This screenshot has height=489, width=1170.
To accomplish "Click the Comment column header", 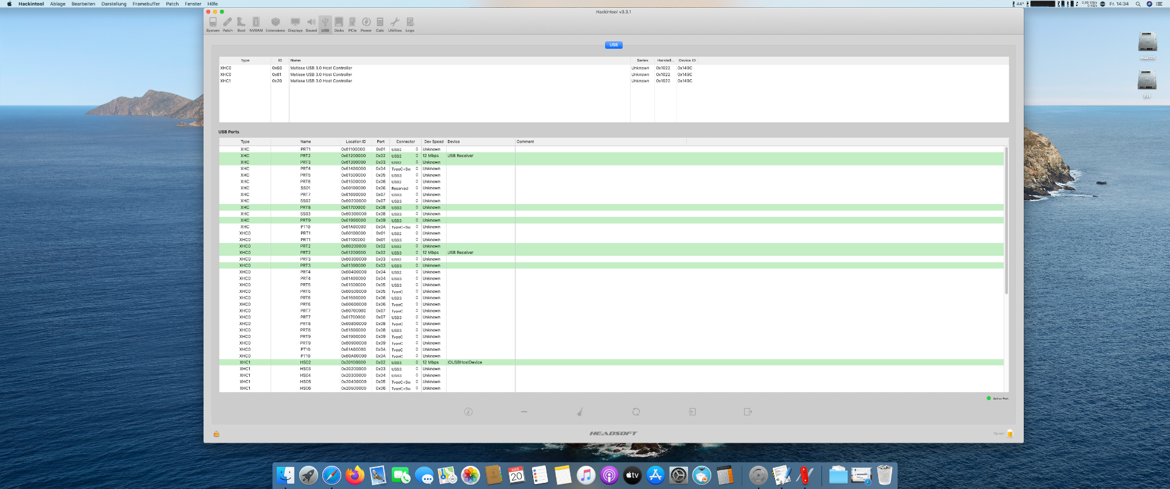I will pos(601,142).
